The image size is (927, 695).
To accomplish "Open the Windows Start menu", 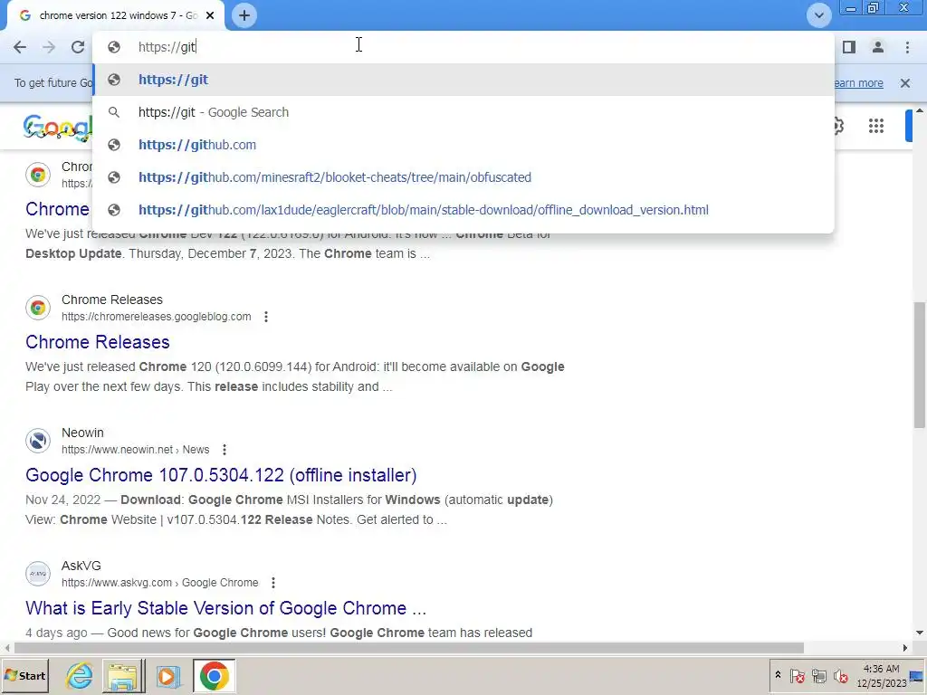I will point(24,675).
